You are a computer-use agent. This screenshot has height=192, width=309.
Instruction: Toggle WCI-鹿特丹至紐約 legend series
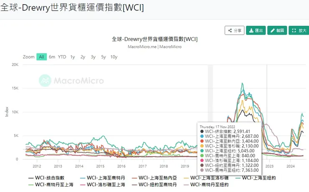(206, 185)
